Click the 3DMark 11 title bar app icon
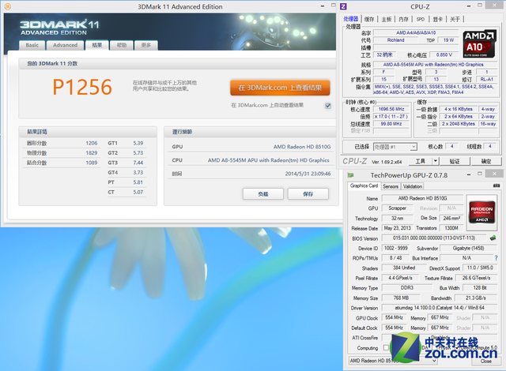This screenshot has width=506, height=371. pyautogui.click(x=8, y=6)
